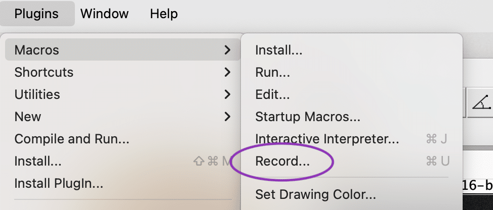Open the Plugins menu
Image resolution: width=493 pixels, height=210 pixels.
click(x=36, y=14)
